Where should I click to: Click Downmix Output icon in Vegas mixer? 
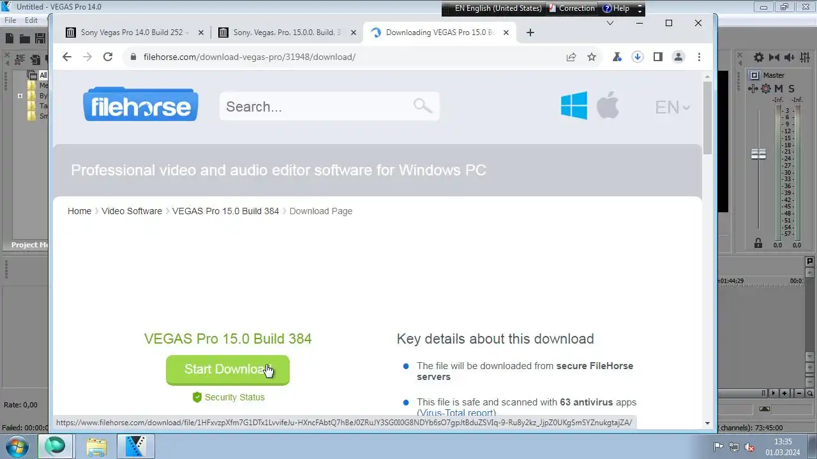pyautogui.click(x=774, y=57)
